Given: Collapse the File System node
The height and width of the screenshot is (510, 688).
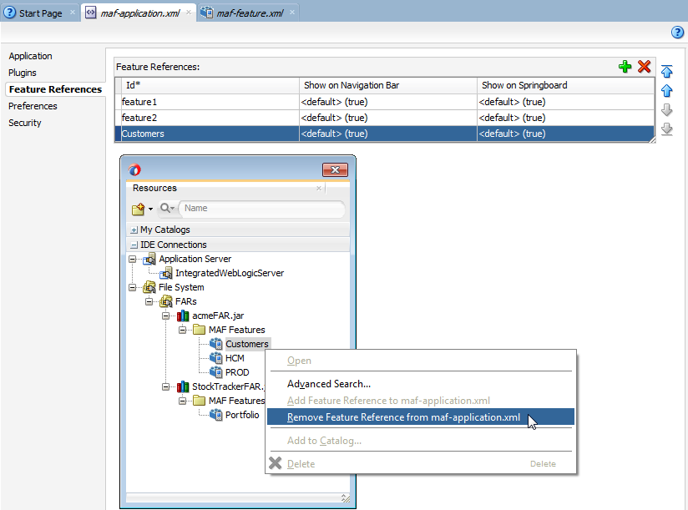Looking at the screenshot, I should [x=132, y=288].
